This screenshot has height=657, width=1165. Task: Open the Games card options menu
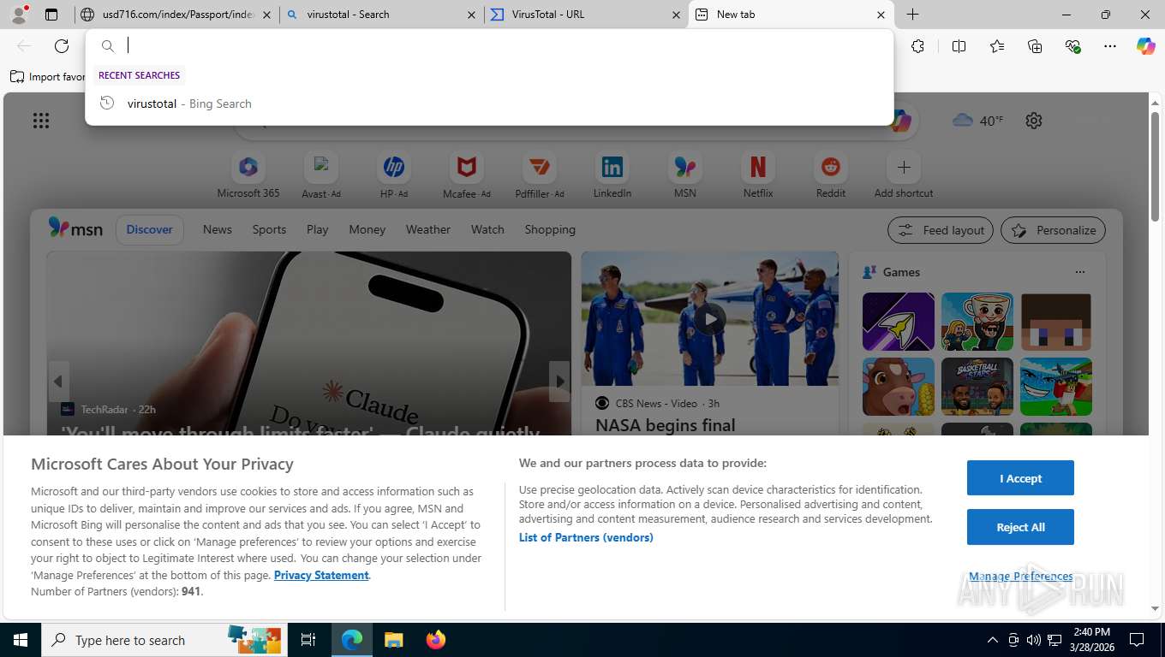(x=1079, y=272)
